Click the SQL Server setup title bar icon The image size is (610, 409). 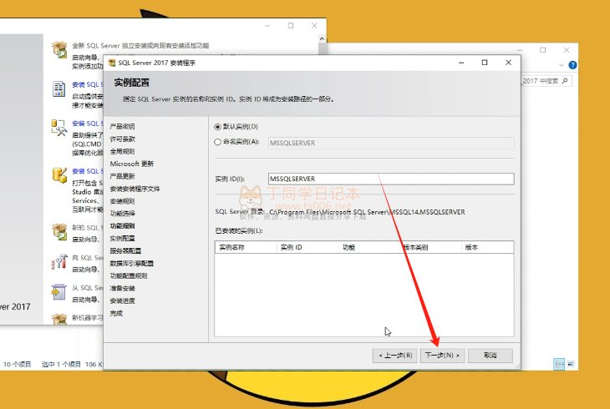click(111, 63)
